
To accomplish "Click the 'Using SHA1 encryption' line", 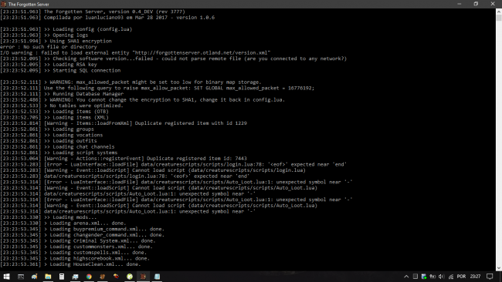I will tap(56, 41).
